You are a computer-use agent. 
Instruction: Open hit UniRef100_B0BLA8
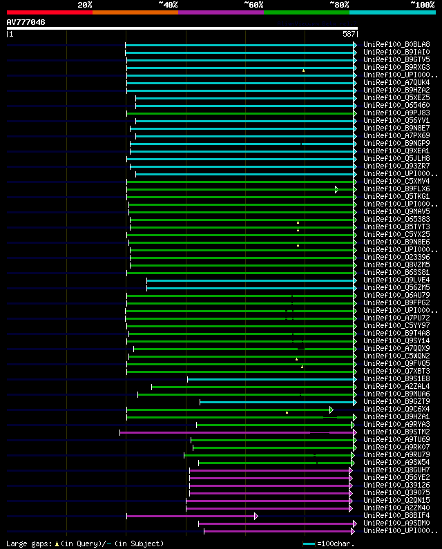click(x=396, y=44)
